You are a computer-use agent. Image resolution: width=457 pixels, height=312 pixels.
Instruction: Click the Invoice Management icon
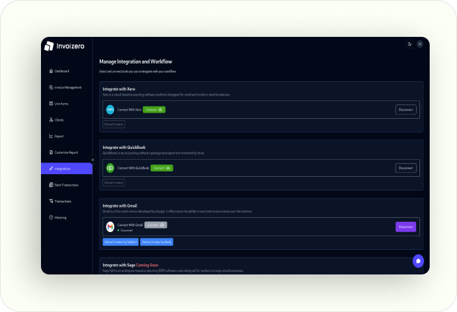pyautogui.click(x=51, y=87)
